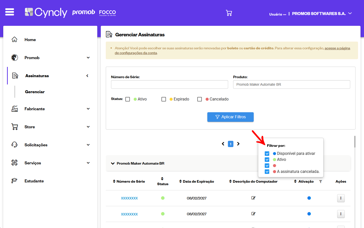
Task: Select the Solicitações menu item
Action: point(36,145)
